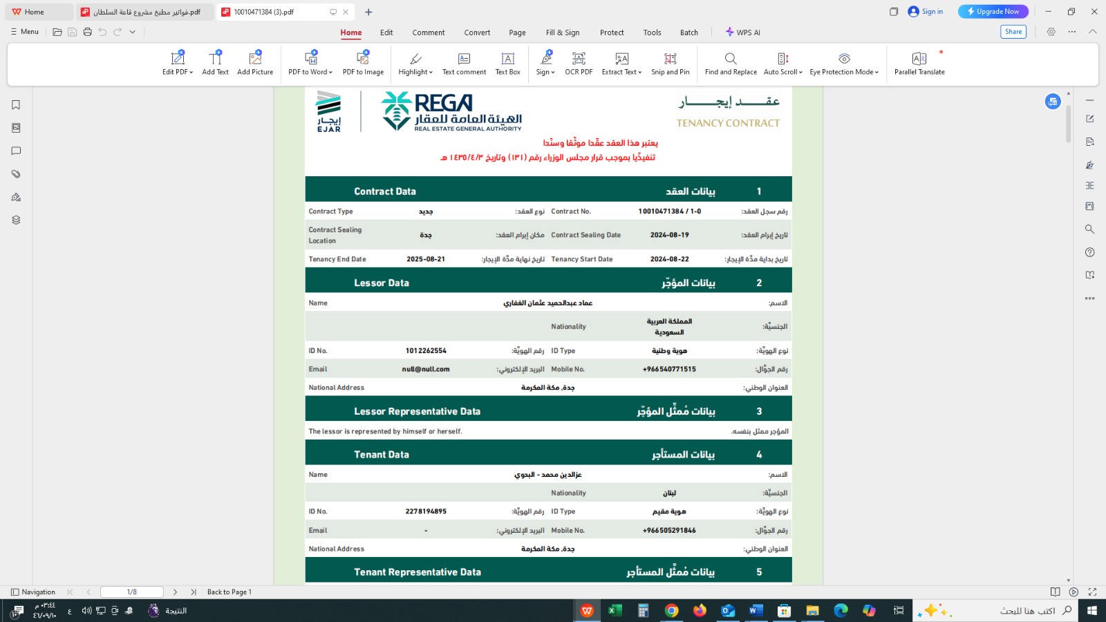The width and height of the screenshot is (1106, 622).
Task: Expand the Eye Protection Mode dropdown
Action: [x=877, y=73]
